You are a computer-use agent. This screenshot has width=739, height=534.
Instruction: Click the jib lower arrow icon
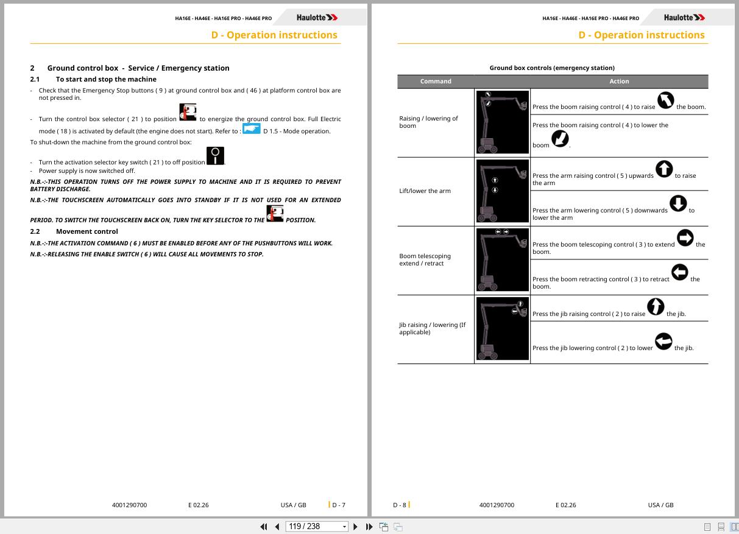point(663,342)
